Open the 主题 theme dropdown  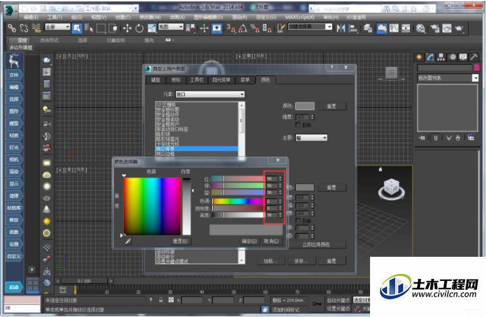312,138
